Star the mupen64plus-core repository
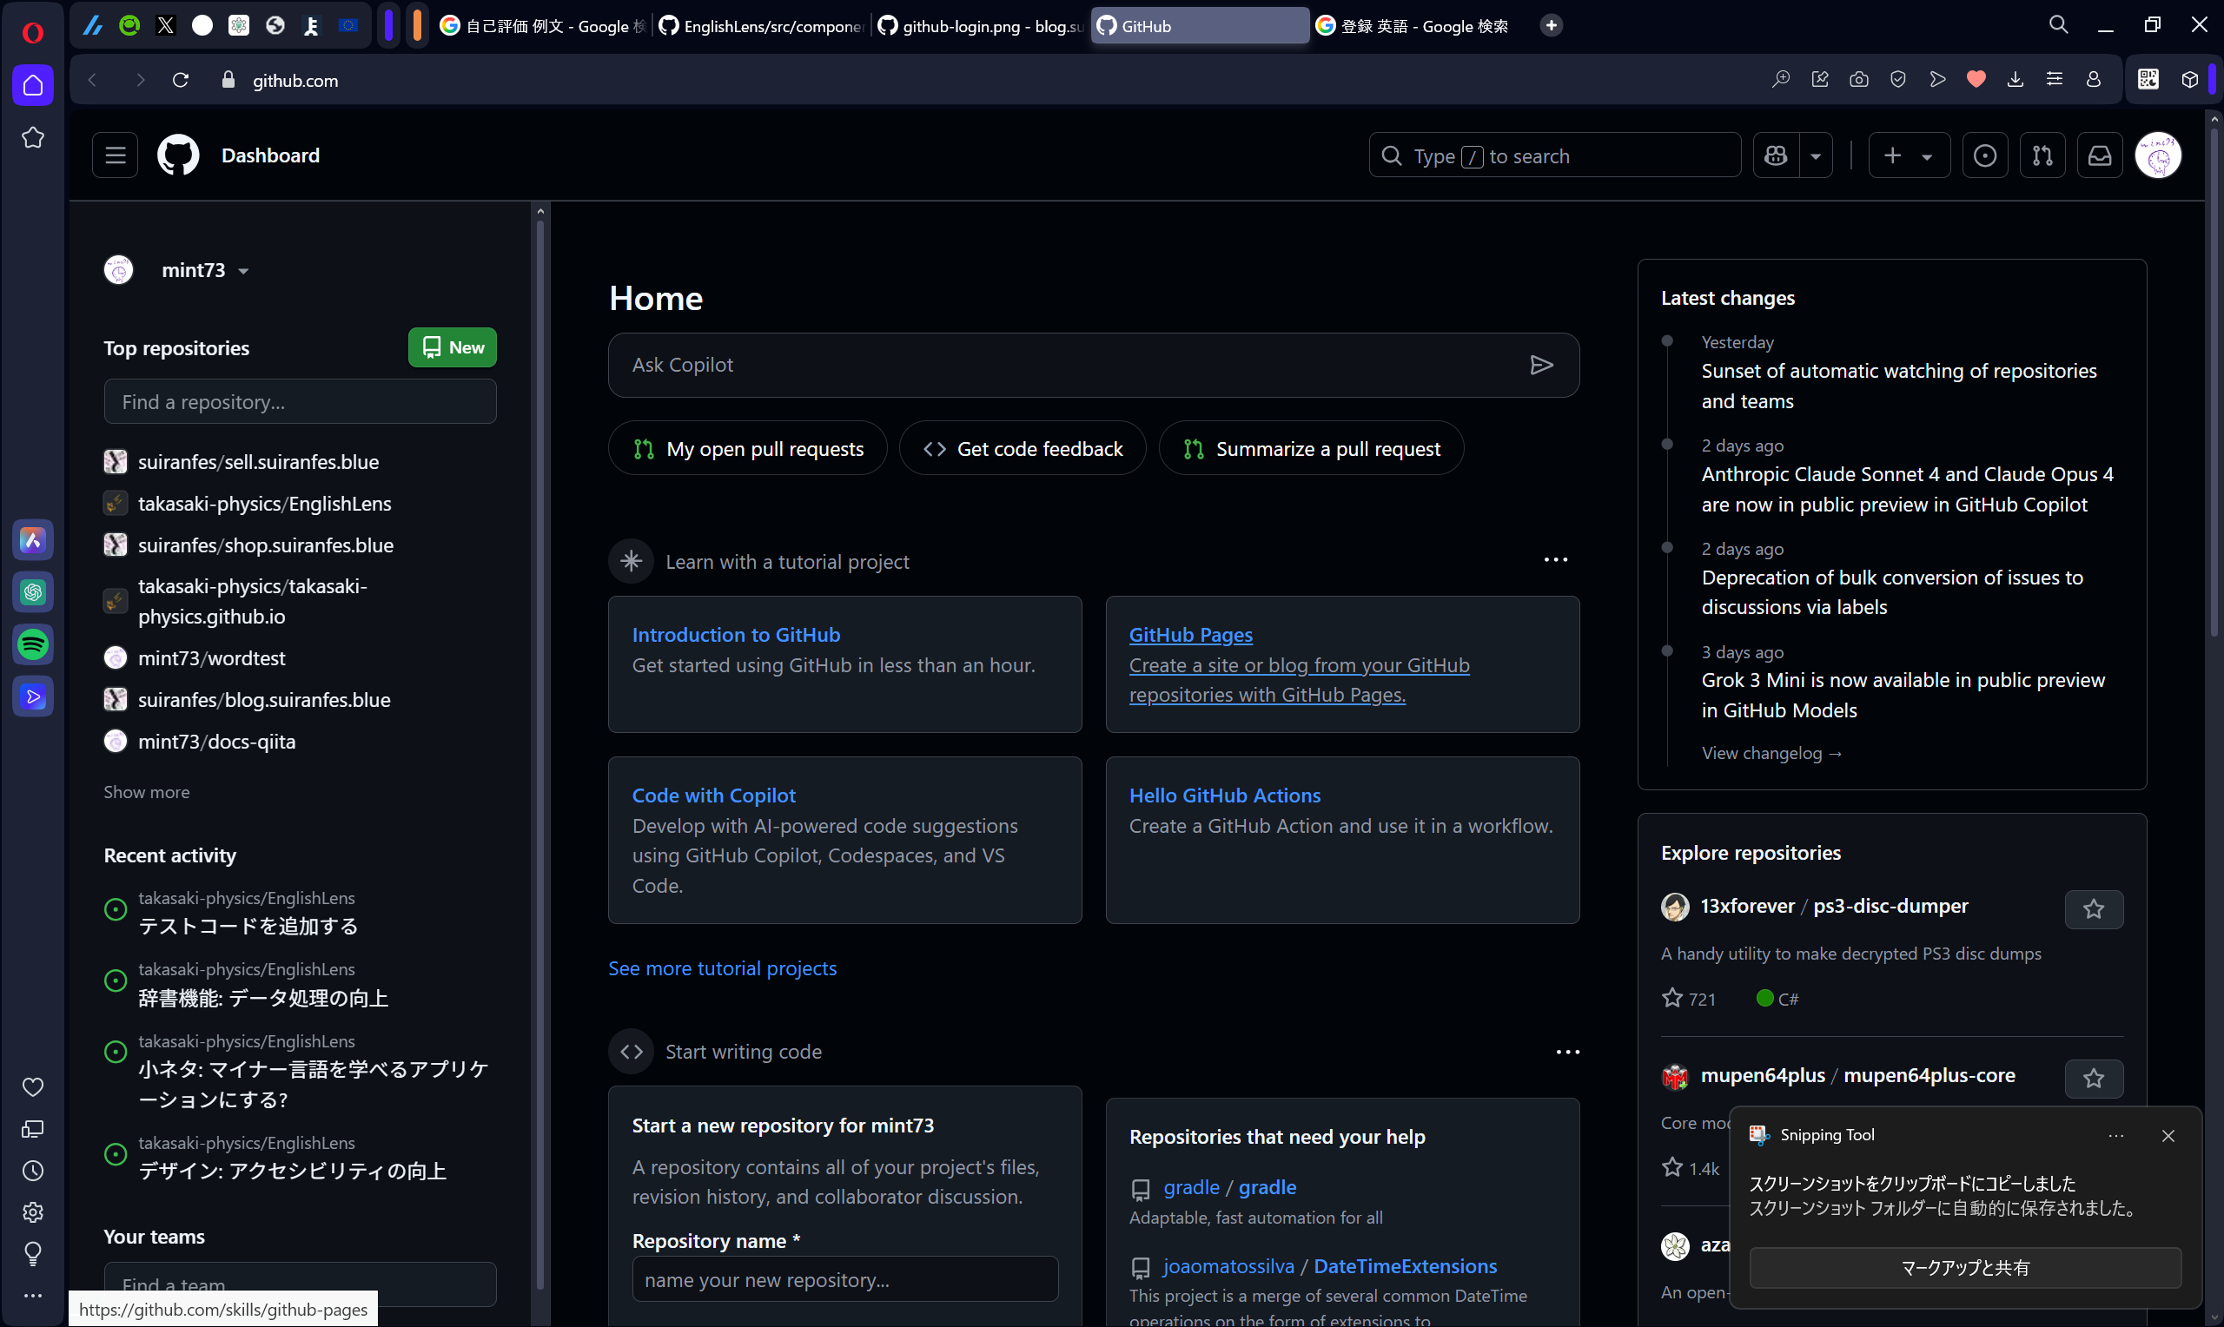 (x=2095, y=1079)
